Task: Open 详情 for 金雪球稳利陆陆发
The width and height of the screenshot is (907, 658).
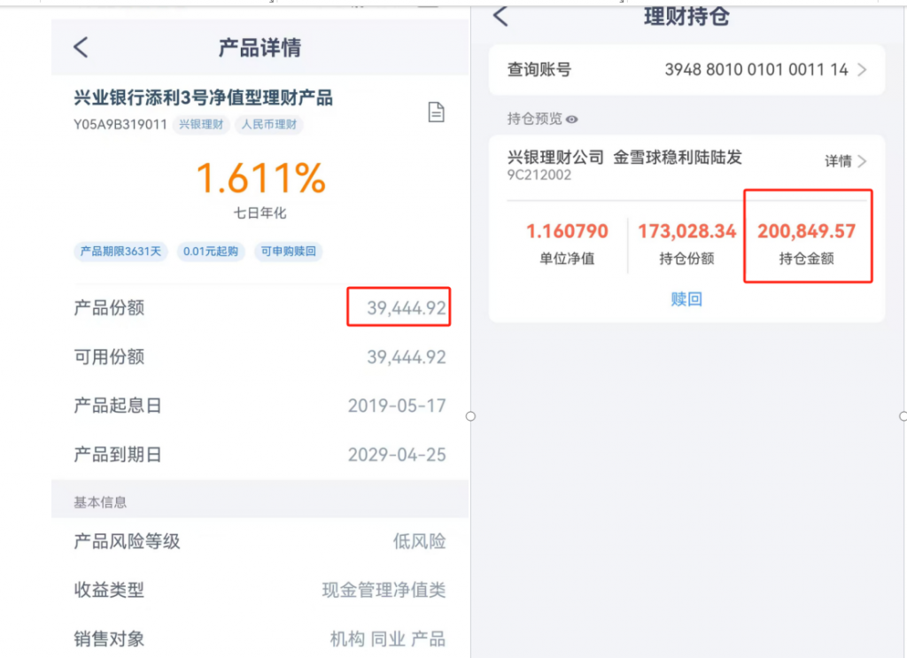Action: [846, 161]
